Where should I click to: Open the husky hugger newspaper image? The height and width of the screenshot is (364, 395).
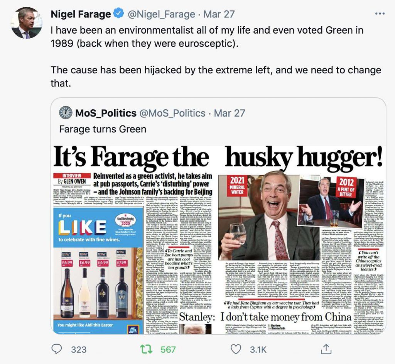tap(218, 239)
